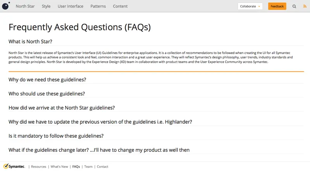Click the 'Frequently Asked Questions (FAQs)' heading
310x171 pixels.
80,27
